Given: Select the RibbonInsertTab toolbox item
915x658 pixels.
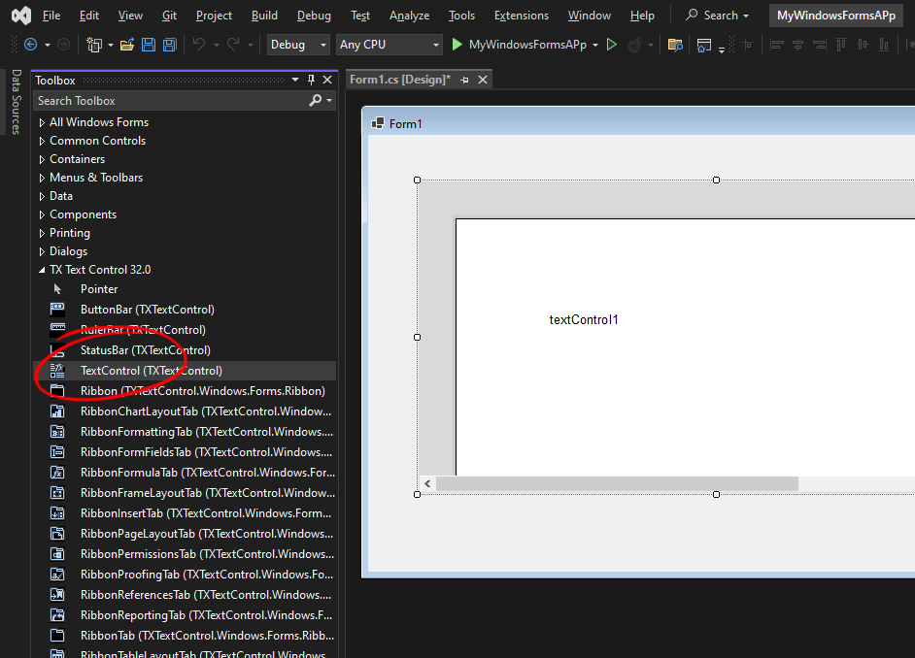Looking at the screenshot, I should tap(185, 513).
